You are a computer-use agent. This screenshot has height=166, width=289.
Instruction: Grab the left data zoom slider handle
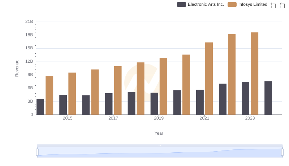[x=37, y=152]
